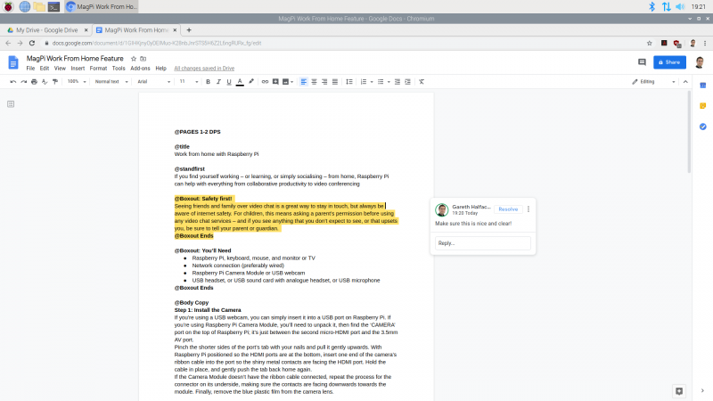Switch to the My Drive browser tab
713x401 pixels.
(x=43, y=29)
